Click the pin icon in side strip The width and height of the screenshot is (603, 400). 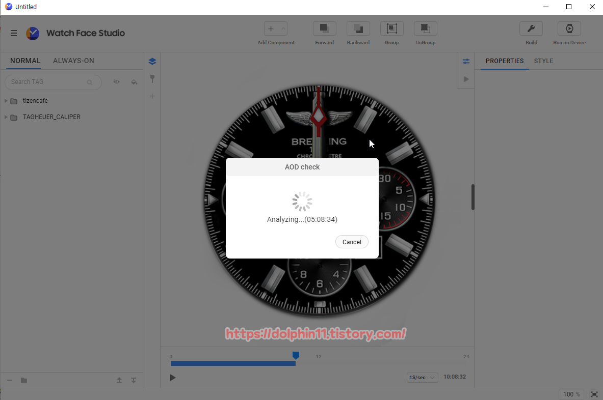click(x=152, y=79)
